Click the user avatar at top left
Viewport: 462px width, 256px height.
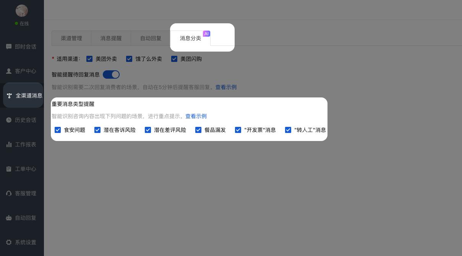pos(22,11)
